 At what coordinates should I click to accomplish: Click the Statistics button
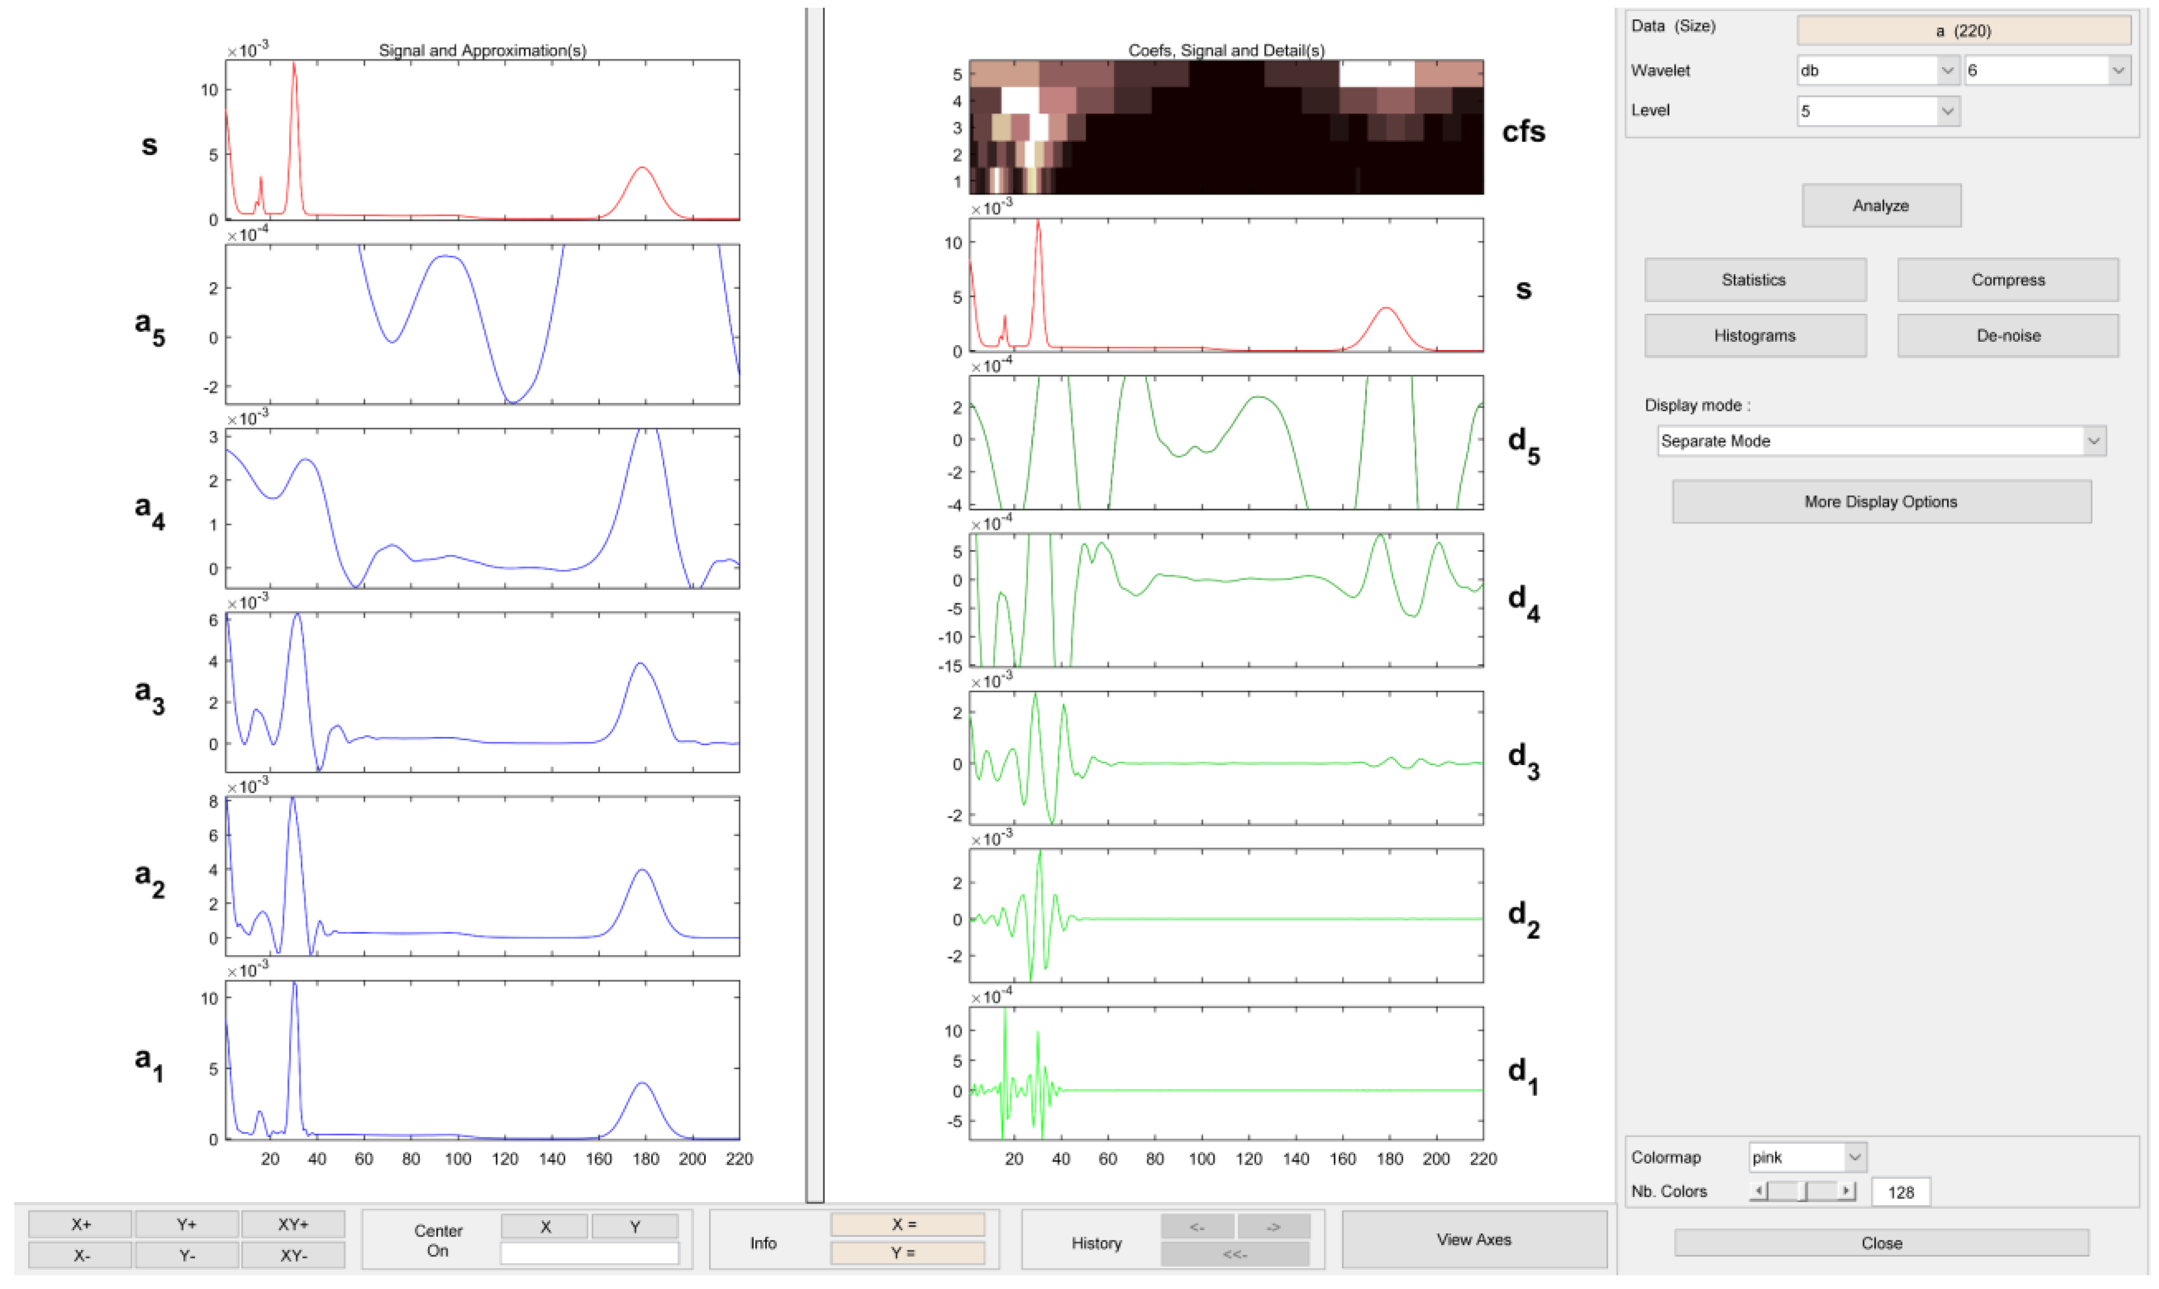click(x=1754, y=281)
